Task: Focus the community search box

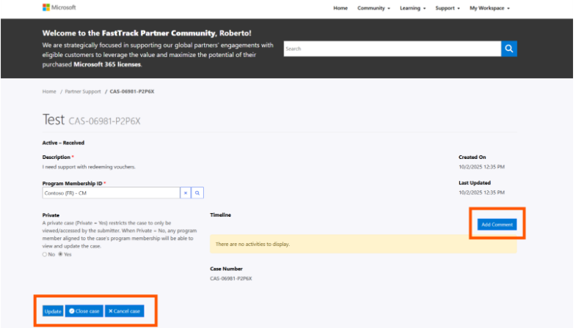Action: point(392,49)
